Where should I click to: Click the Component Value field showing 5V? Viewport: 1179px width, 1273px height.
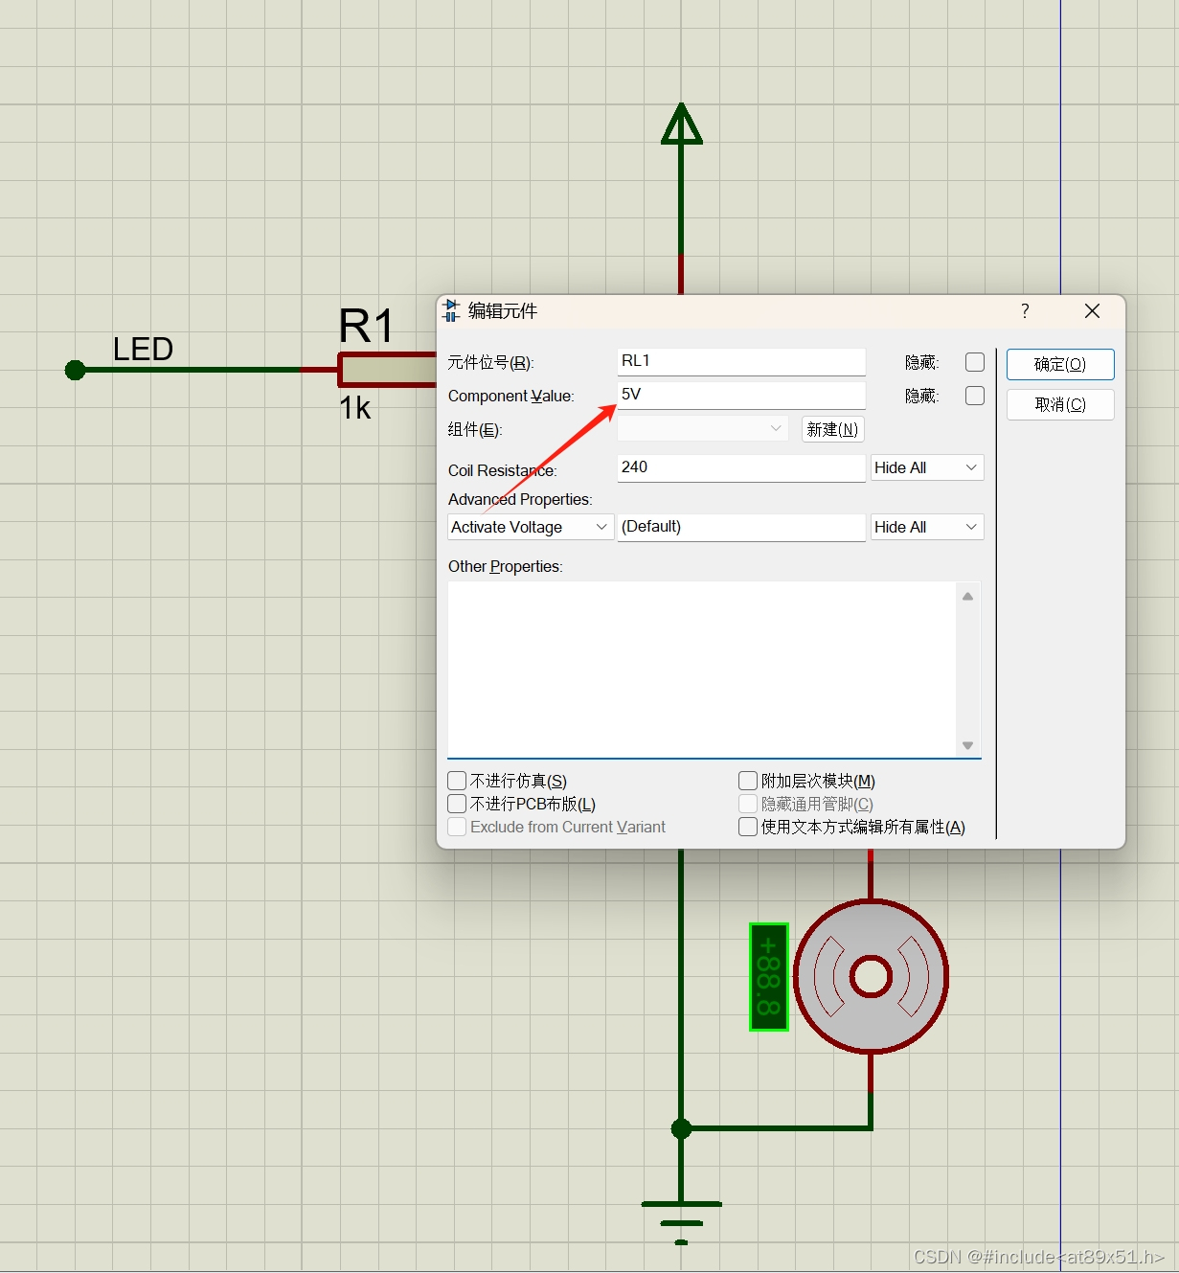pyautogui.click(x=741, y=394)
